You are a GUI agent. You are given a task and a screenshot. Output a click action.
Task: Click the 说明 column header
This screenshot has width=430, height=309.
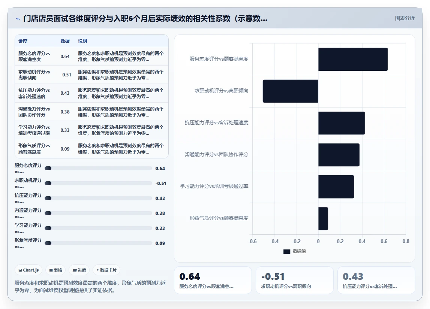[x=82, y=41]
